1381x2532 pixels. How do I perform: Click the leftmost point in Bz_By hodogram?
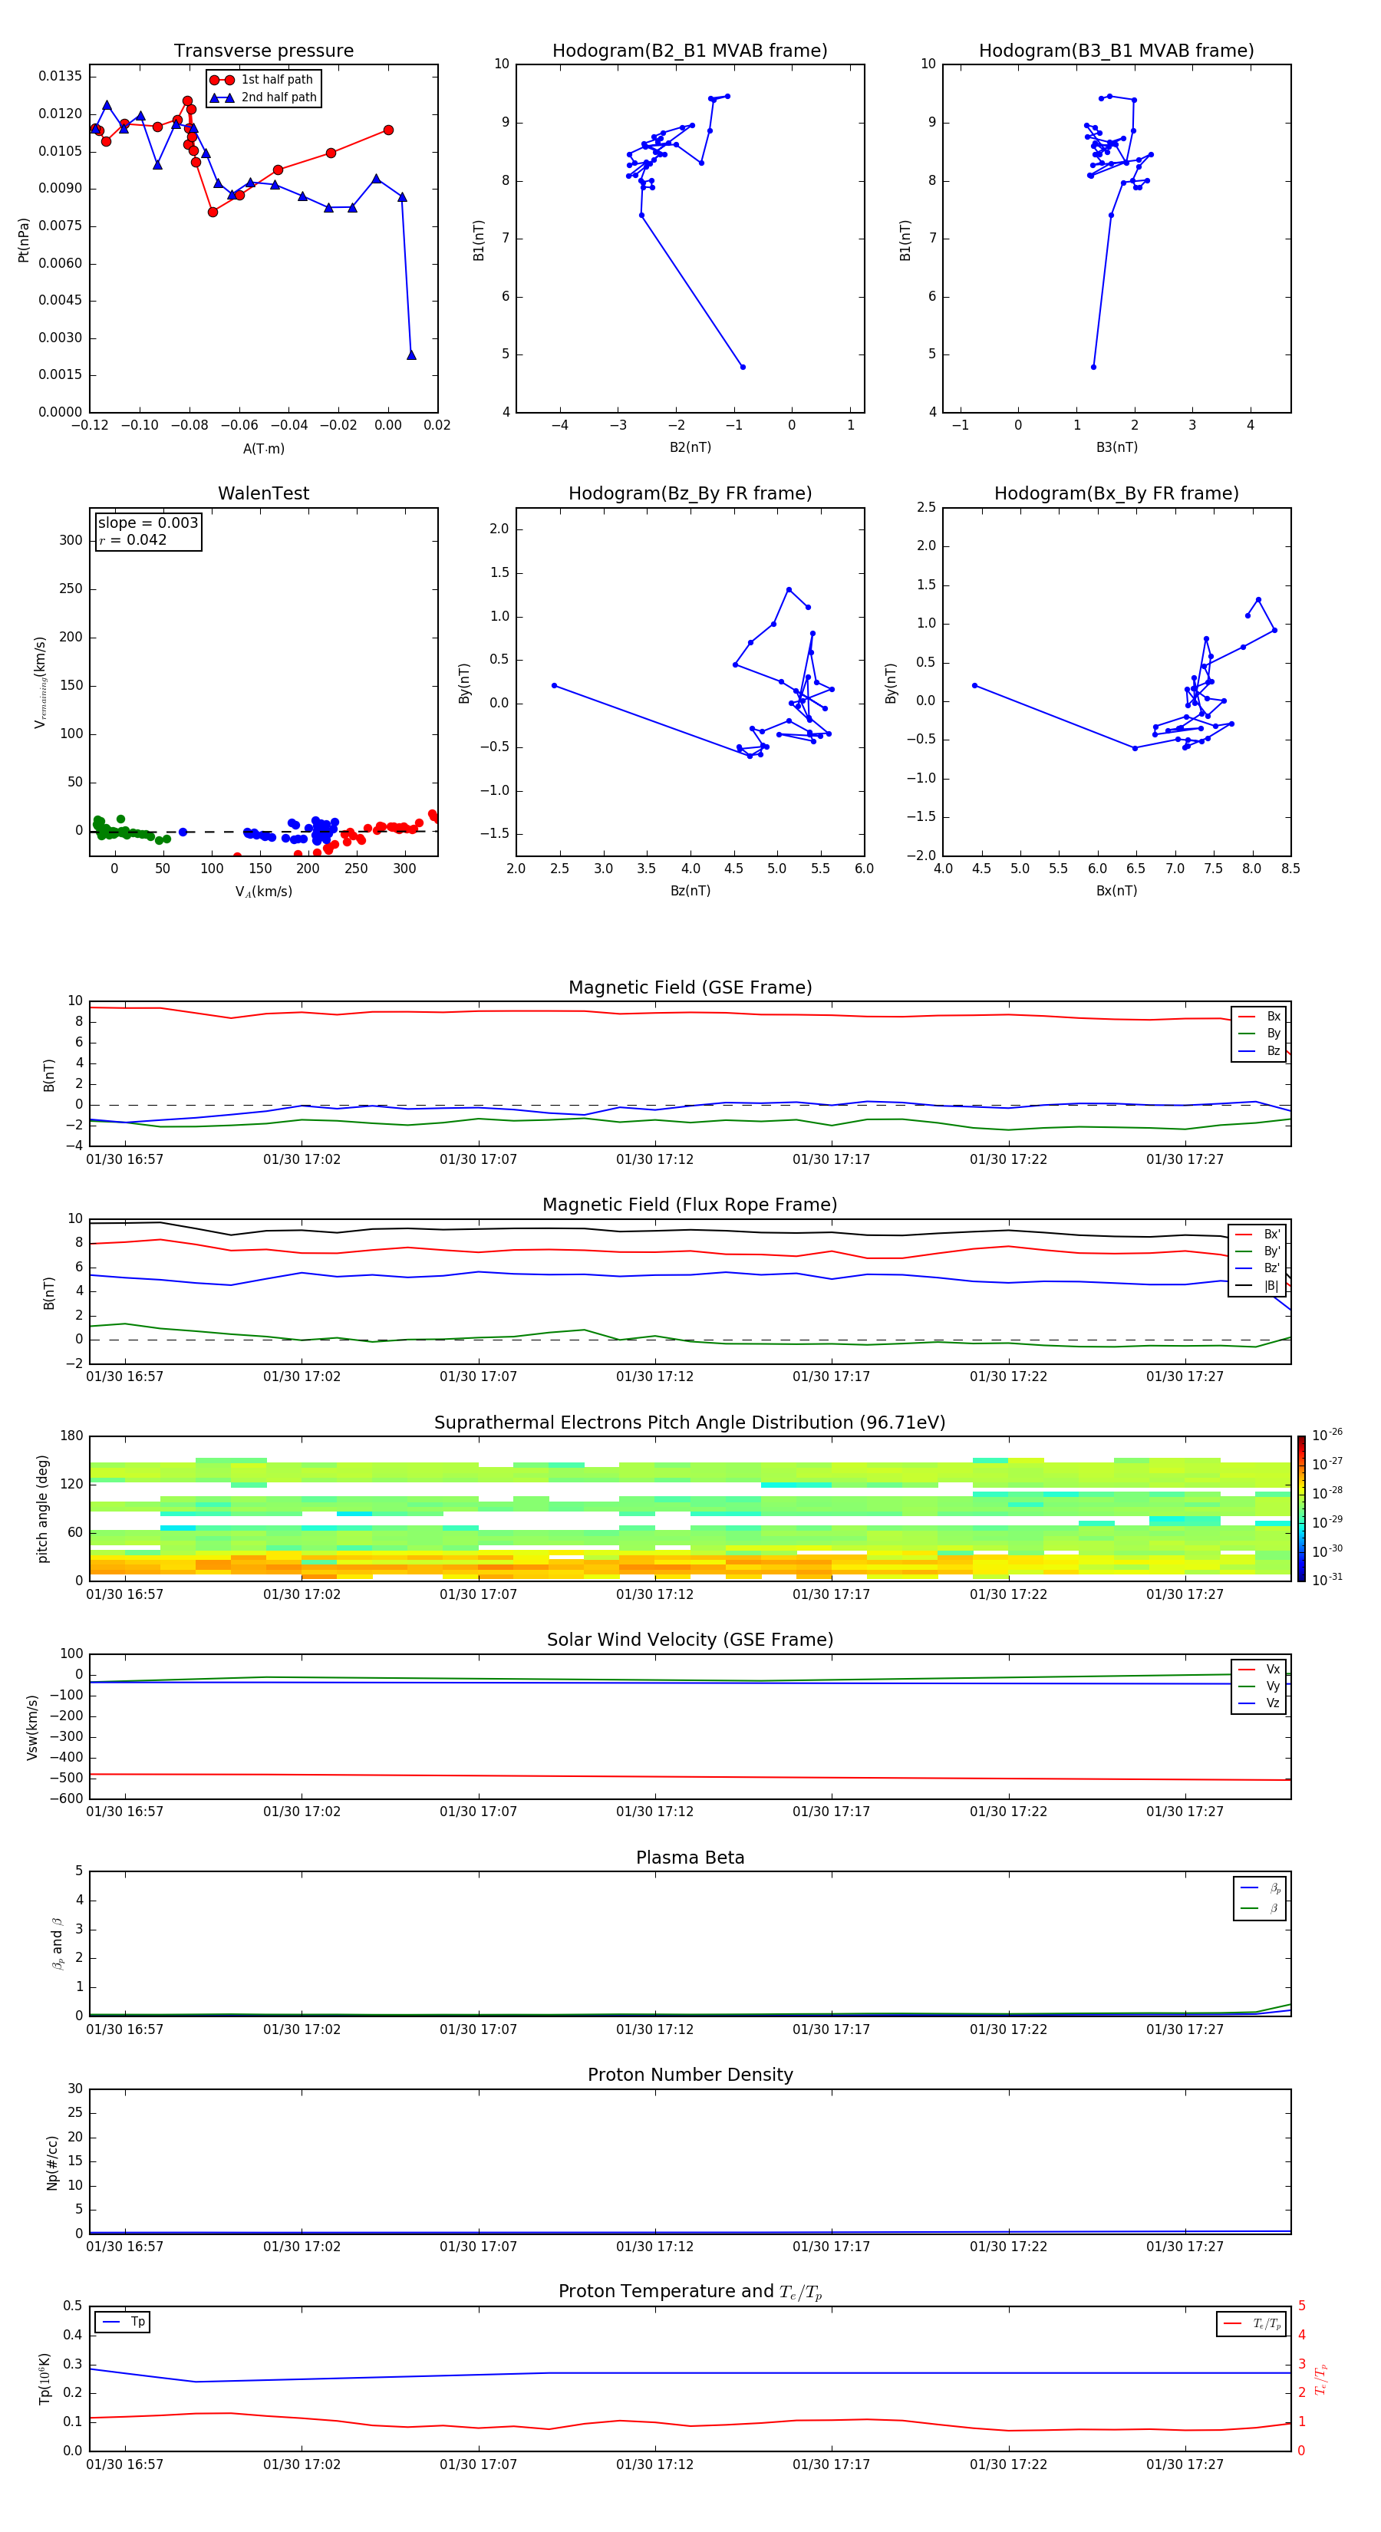click(555, 685)
